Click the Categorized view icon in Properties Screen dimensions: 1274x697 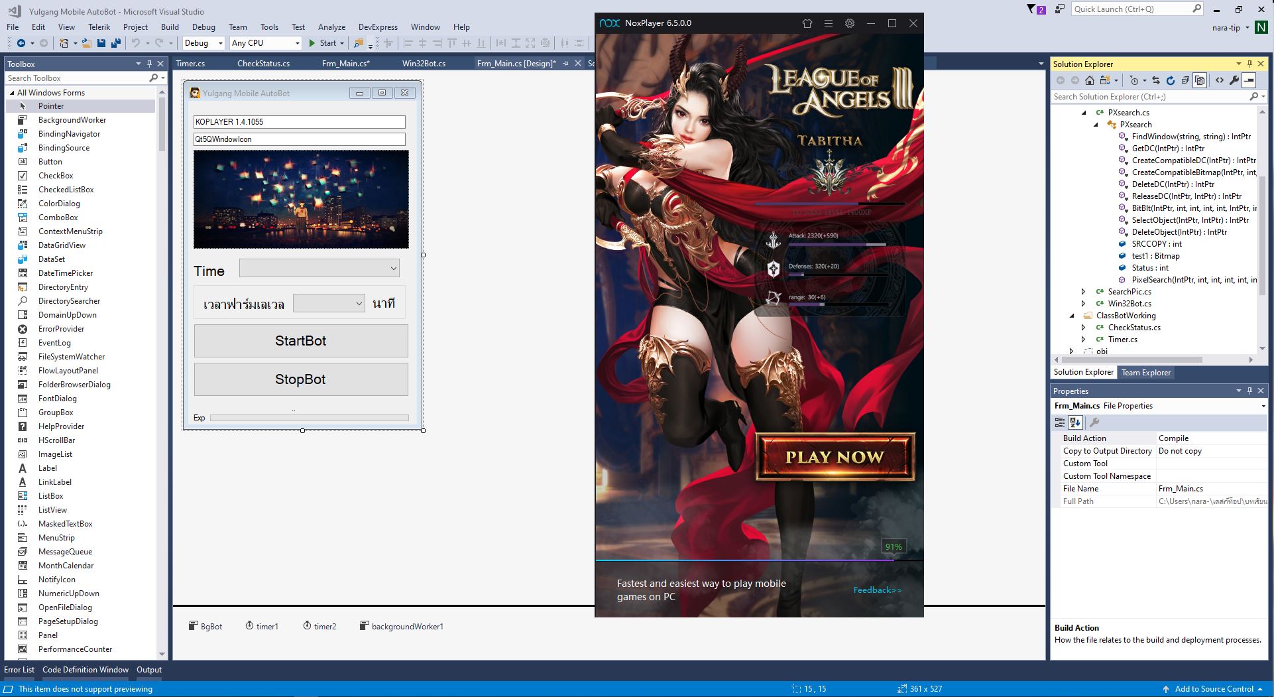(1060, 422)
